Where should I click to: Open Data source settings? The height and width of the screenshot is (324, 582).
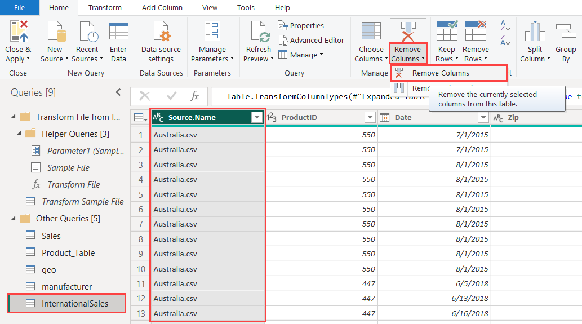pyautogui.click(x=161, y=31)
